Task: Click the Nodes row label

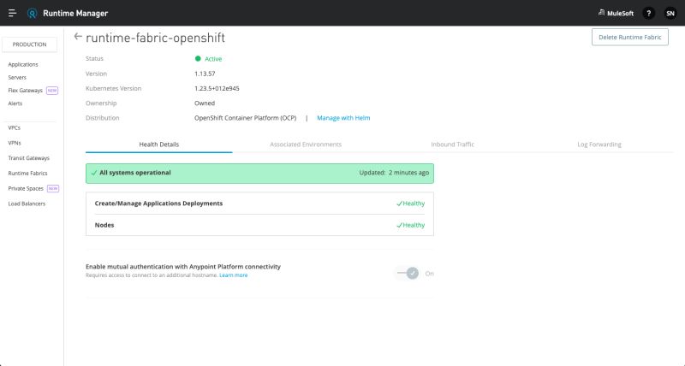Action: coord(104,225)
